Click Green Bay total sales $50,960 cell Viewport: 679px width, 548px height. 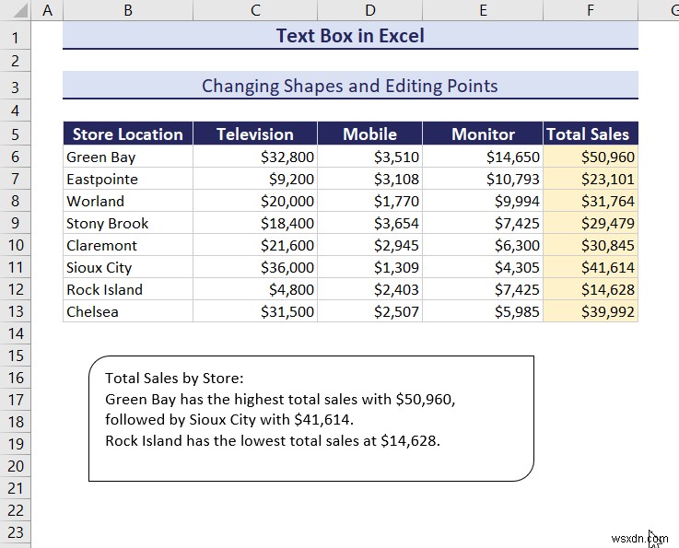591,157
